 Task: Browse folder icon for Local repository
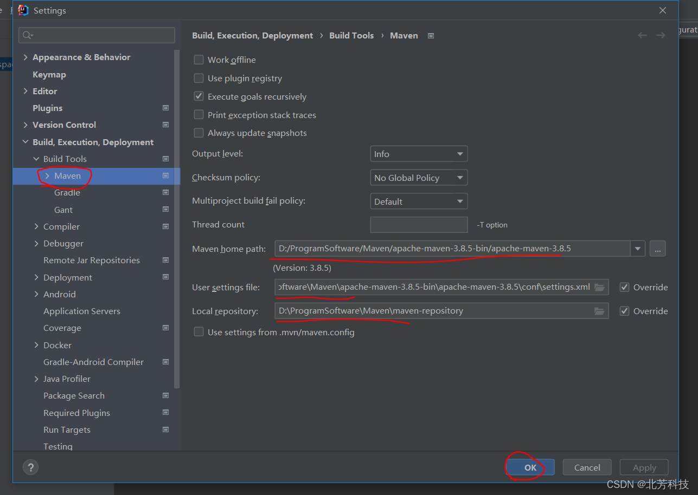(599, 311)
